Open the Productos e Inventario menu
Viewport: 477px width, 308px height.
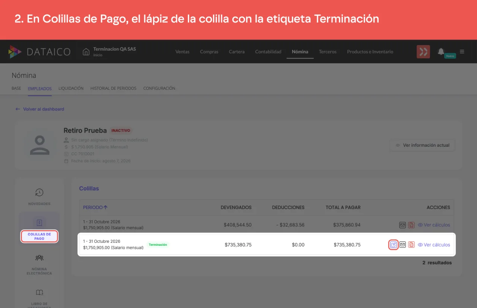(370, 52)
